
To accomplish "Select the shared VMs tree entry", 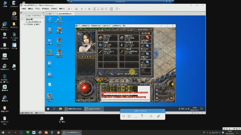I will tap(32, 24).
